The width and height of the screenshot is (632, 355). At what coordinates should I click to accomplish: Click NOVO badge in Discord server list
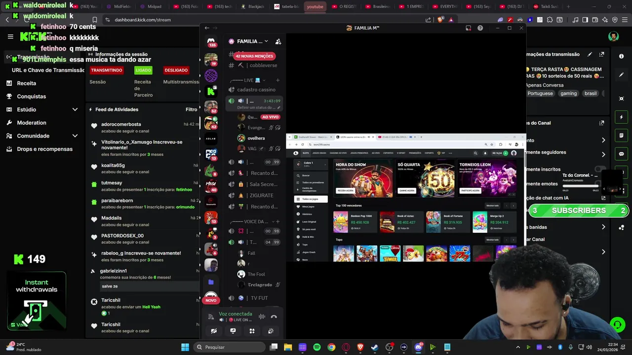211,300
